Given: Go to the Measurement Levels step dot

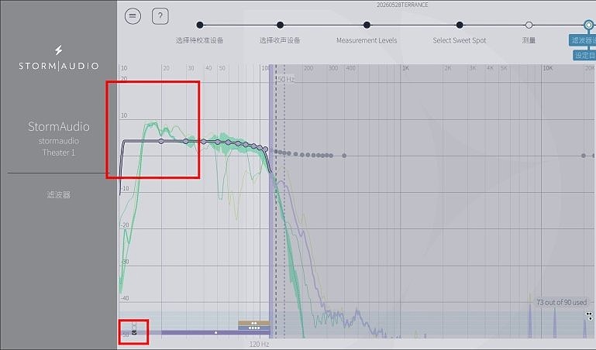Looking at the screenshot, I should [x=367, y=25].
